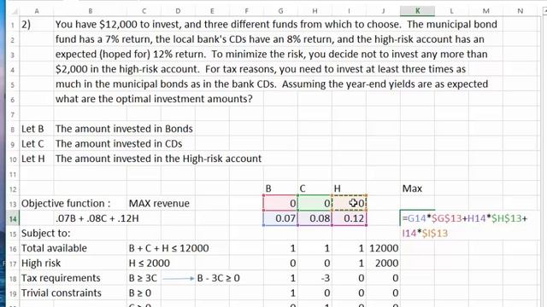Click the formula being edited in K14
This screenshot has width=547, height=307.
[x=465, y=225]
